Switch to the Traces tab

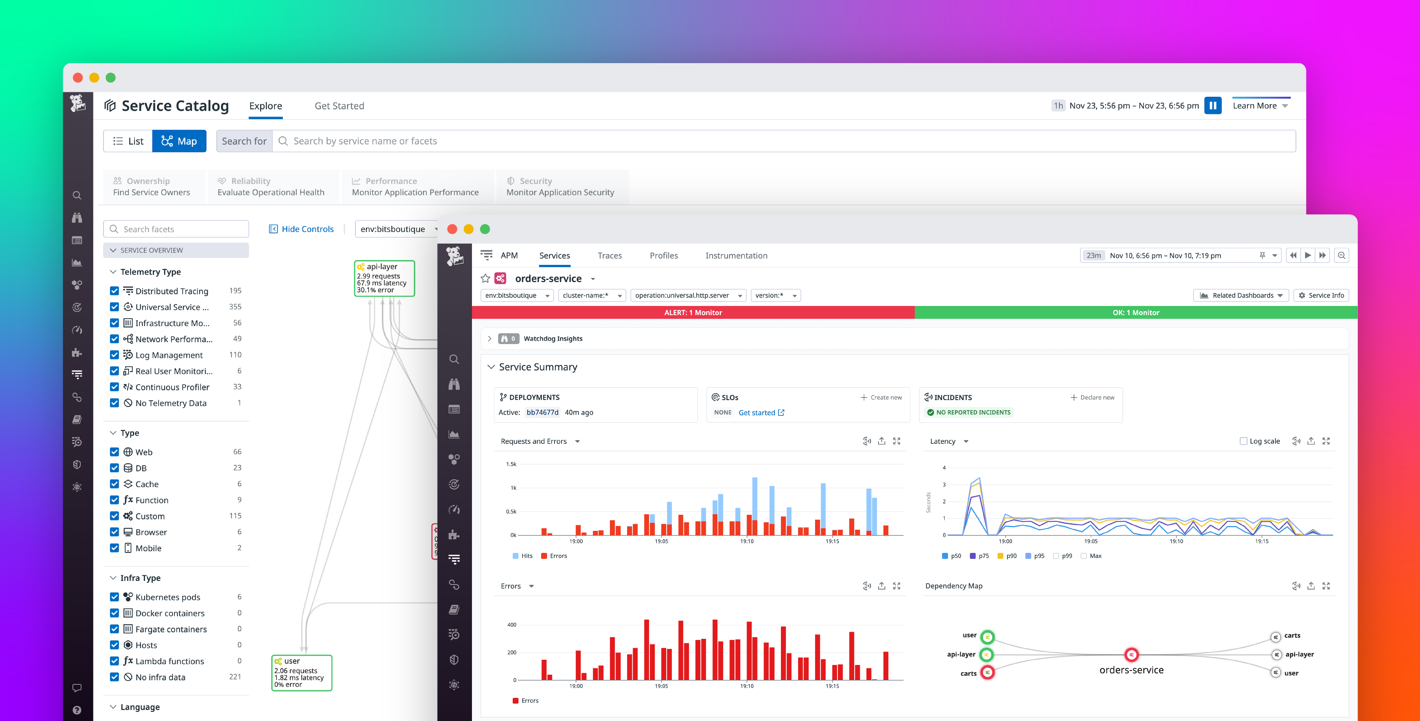(x=610, y=255)
